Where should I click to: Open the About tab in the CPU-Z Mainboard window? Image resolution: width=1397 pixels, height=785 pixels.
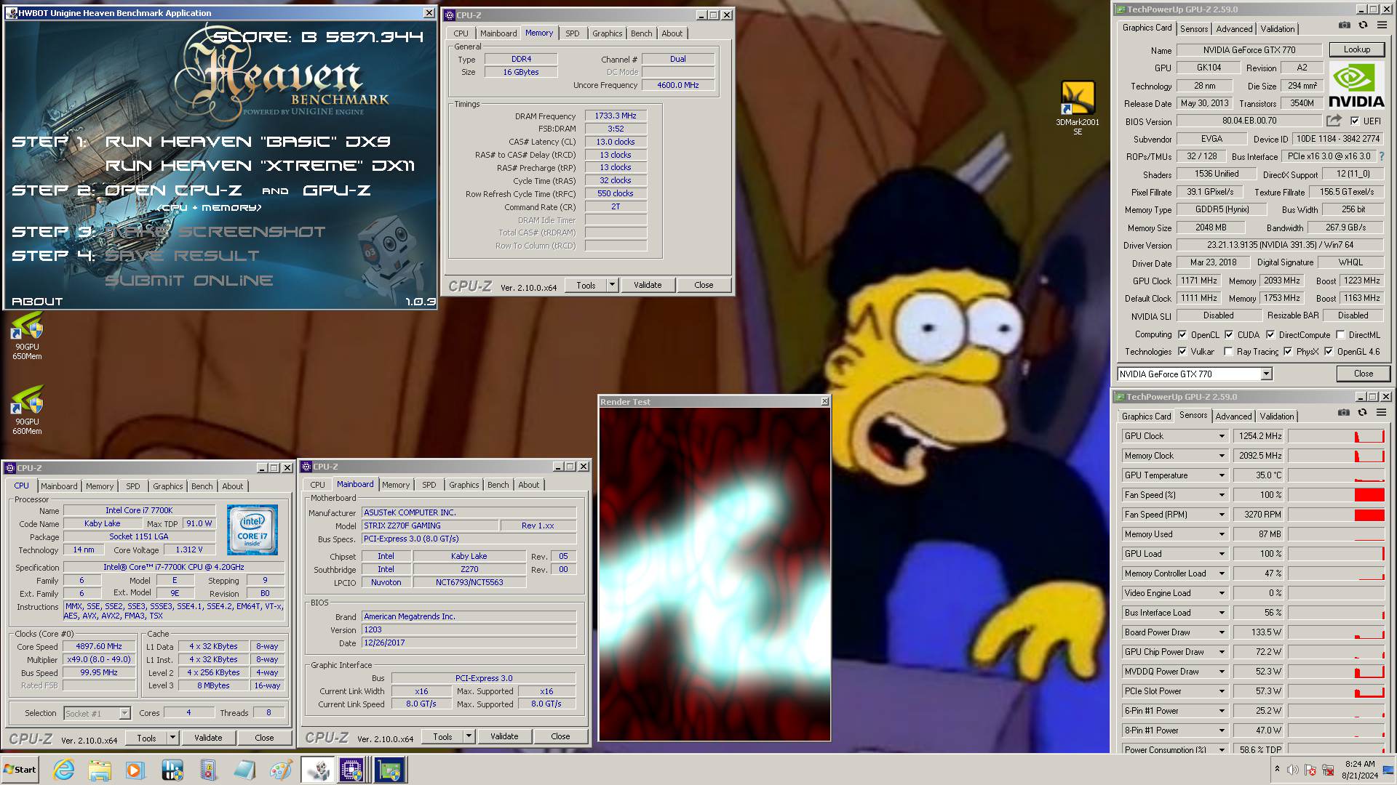coord(529,485)
